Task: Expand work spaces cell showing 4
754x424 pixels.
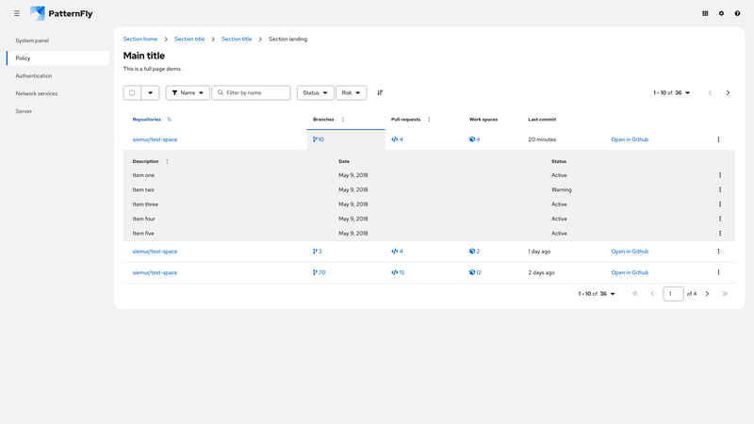Action: pyautogui.click(x=475, y=139)
